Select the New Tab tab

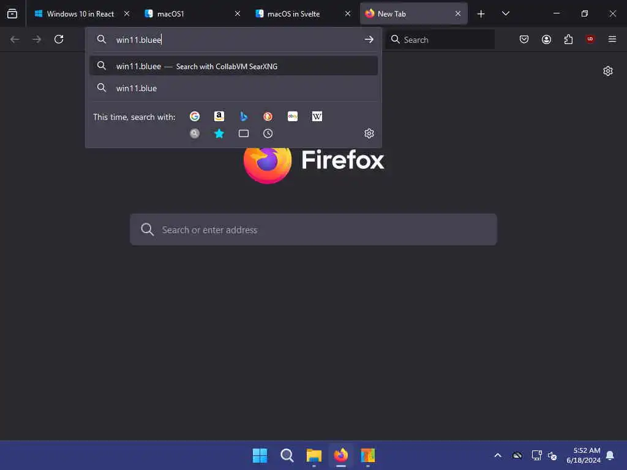coord(413,13)
